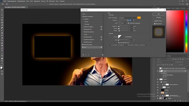
Task: Click the Home icon in options bar
Action: tap(3, 4)
